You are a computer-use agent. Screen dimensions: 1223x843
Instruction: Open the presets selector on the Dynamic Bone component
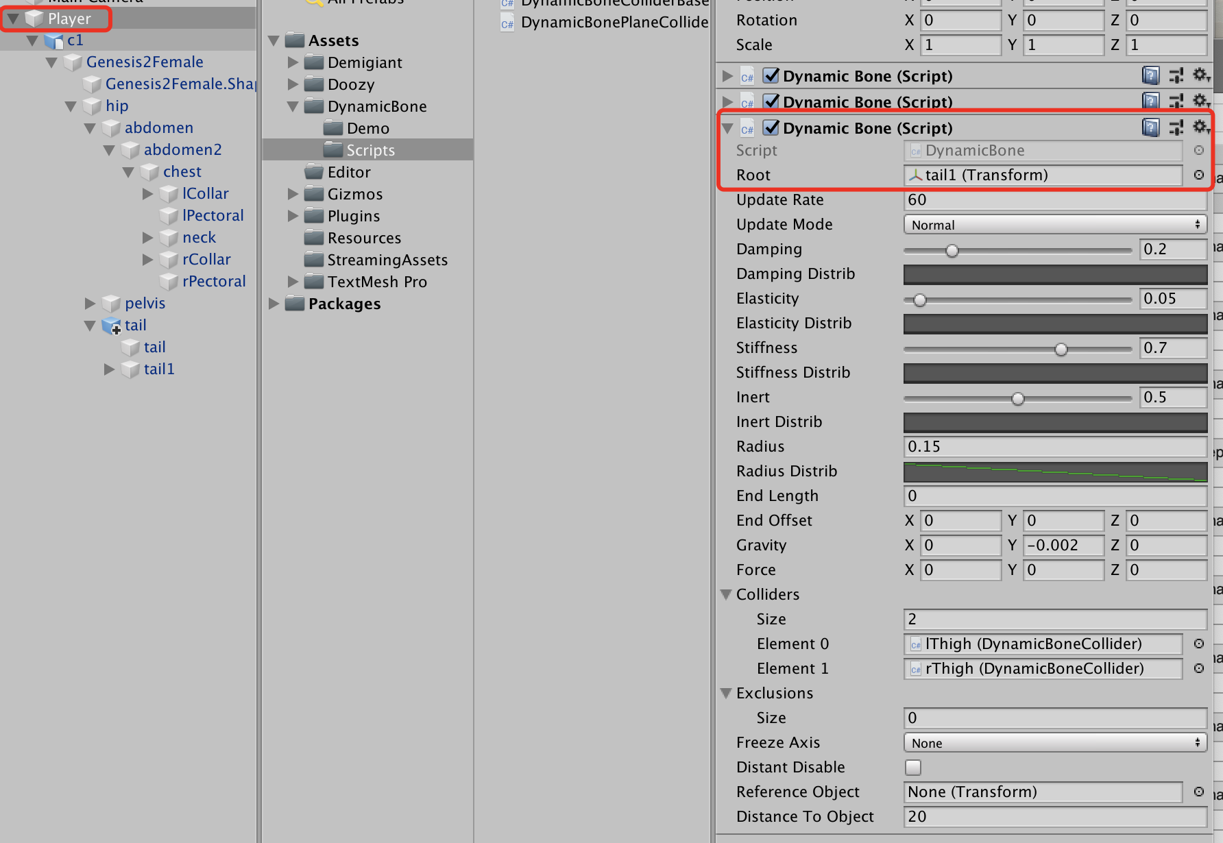point(1176,127)
